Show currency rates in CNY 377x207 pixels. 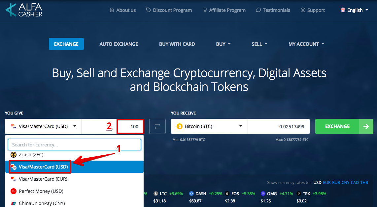point(345,183)
